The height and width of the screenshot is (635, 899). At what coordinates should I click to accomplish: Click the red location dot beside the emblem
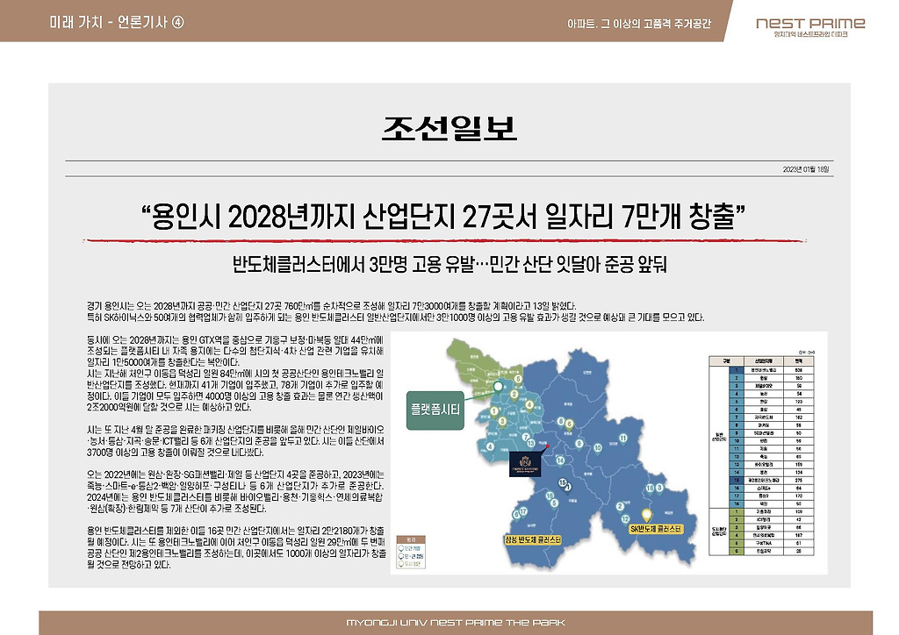[548, 446]
